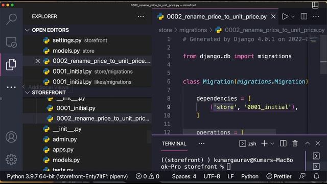The image size is (327, 184).
Task: Change file encoding UTF-8
Action: pyautogui.click(x=212, y=176)
